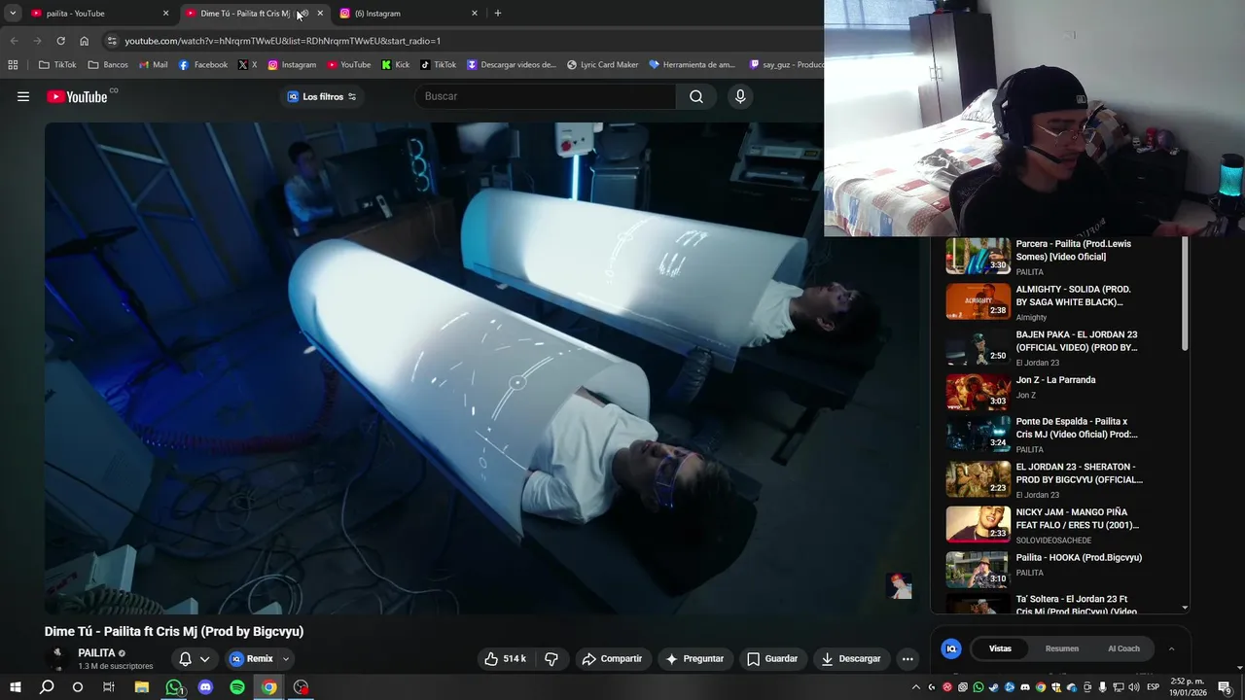Image resolution: width=1245 pixels, height=700 pixels.
Task: Dislike the video with thumbs-down
Action: click(x=551, y=658)
